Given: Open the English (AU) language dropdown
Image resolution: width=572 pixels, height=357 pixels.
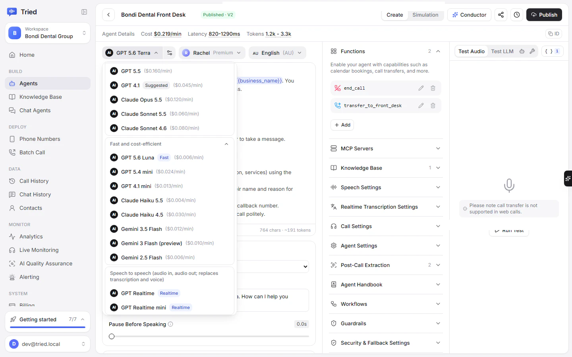Looking at the screenshot, I should [x=277, y=53].
